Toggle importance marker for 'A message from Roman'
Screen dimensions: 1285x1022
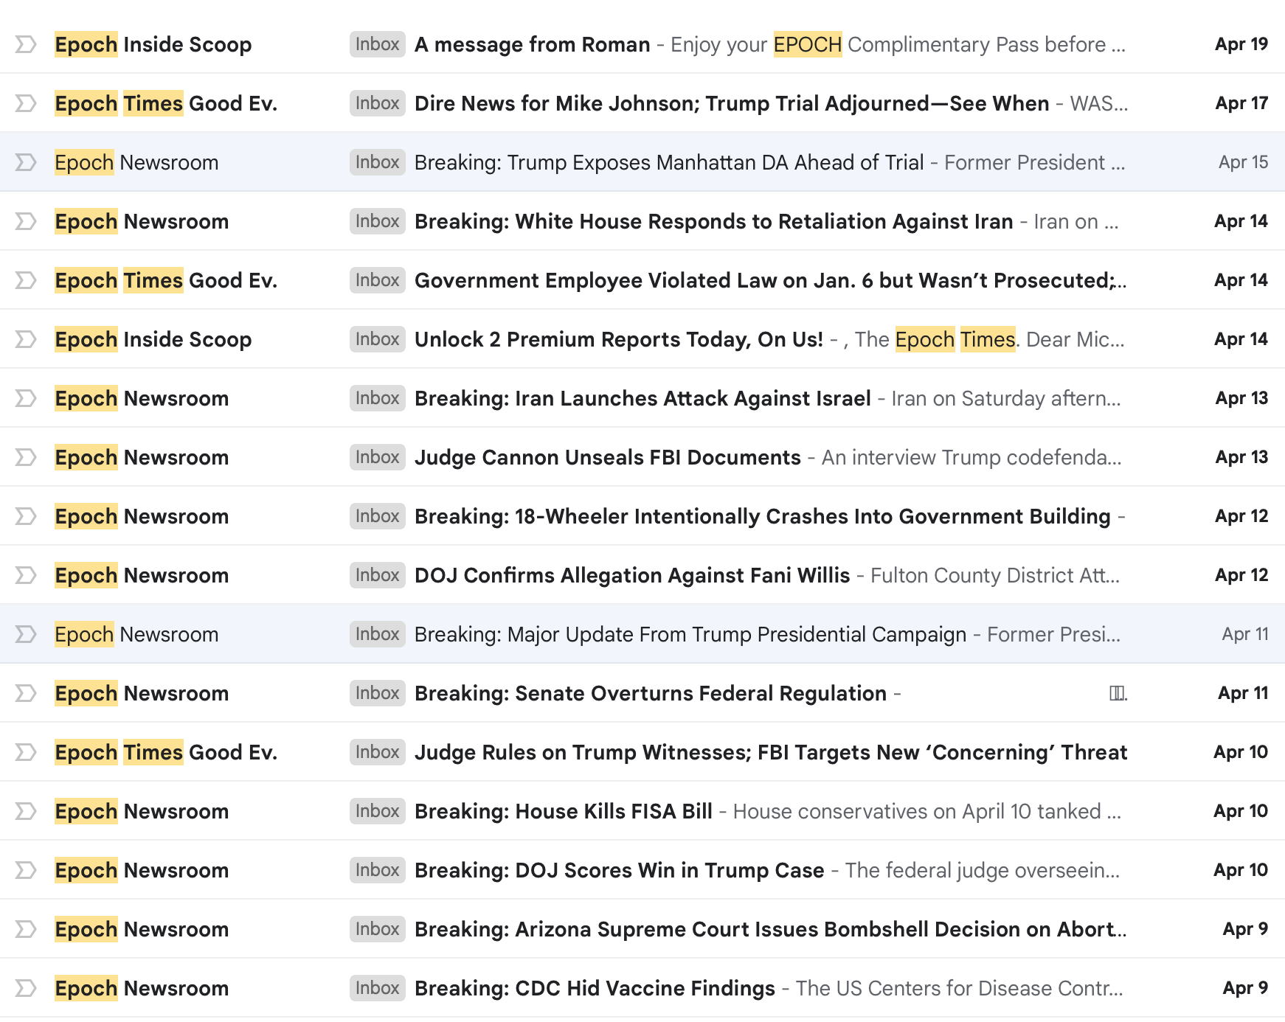pos(26,44)
